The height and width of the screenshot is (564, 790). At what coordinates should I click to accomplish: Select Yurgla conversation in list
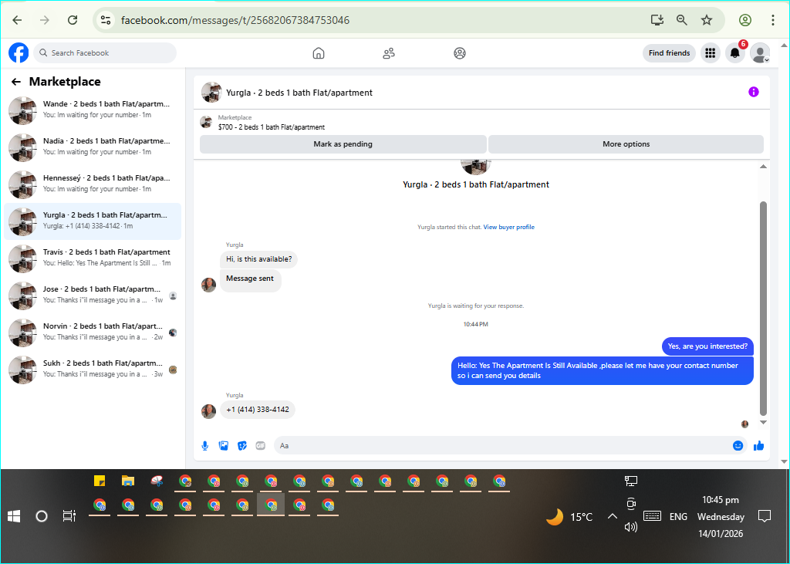click(x=93, y=221)
